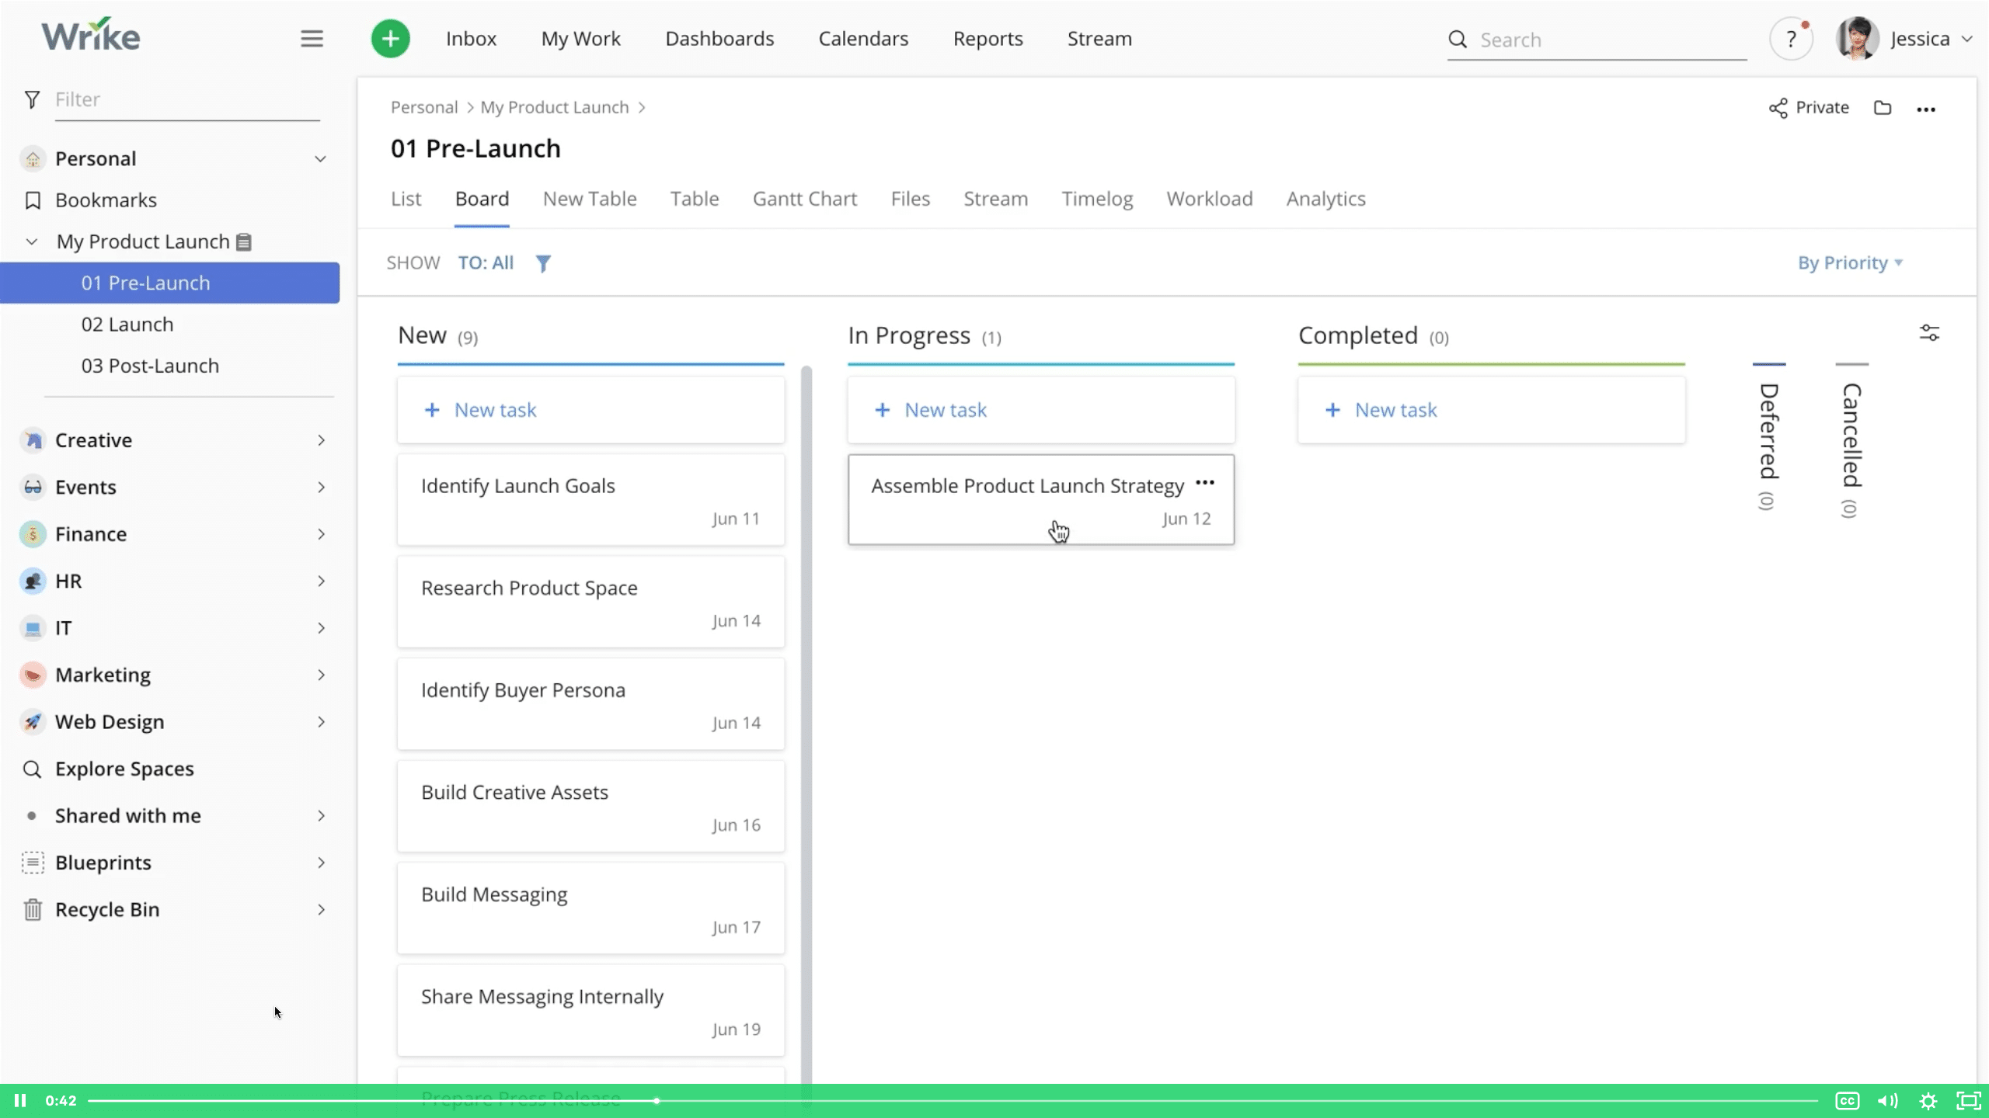Toggle closed captions in the video player
1989x1118 pixels.
click(1848, 1100)
